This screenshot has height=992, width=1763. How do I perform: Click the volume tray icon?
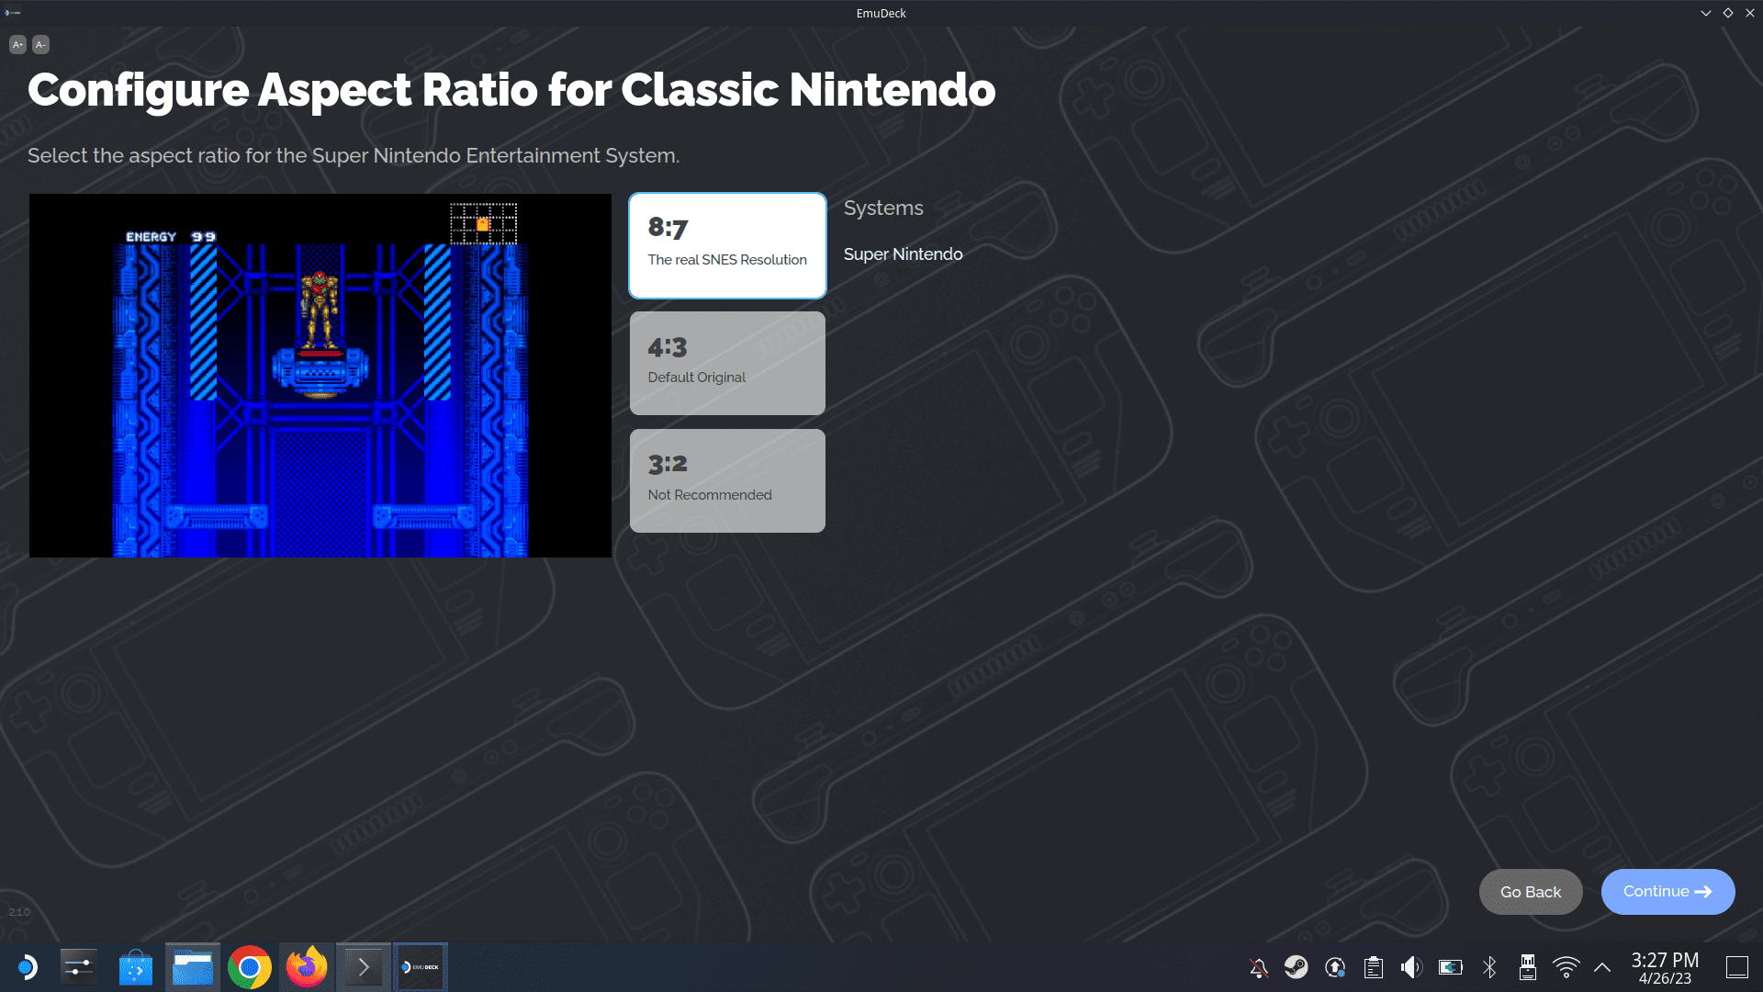[x=1411, y=967]
